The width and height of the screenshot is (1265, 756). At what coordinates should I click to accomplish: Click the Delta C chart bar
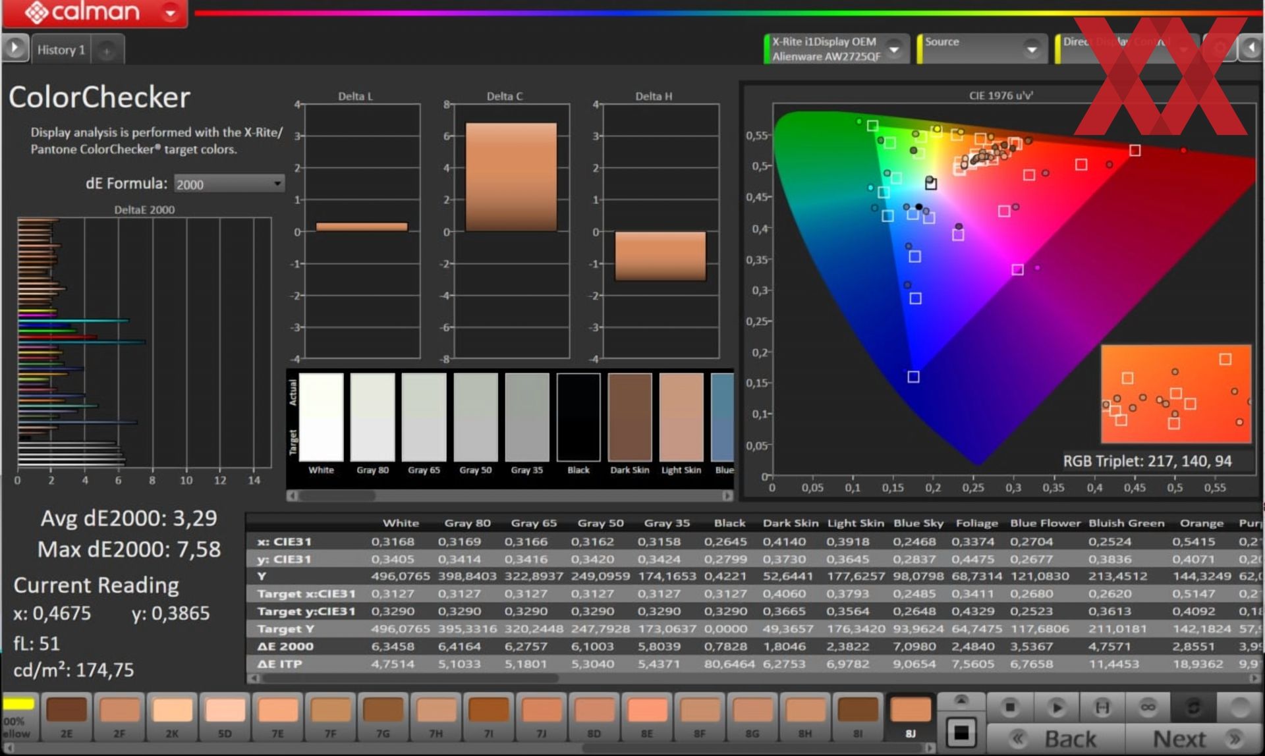click(511, 177)
